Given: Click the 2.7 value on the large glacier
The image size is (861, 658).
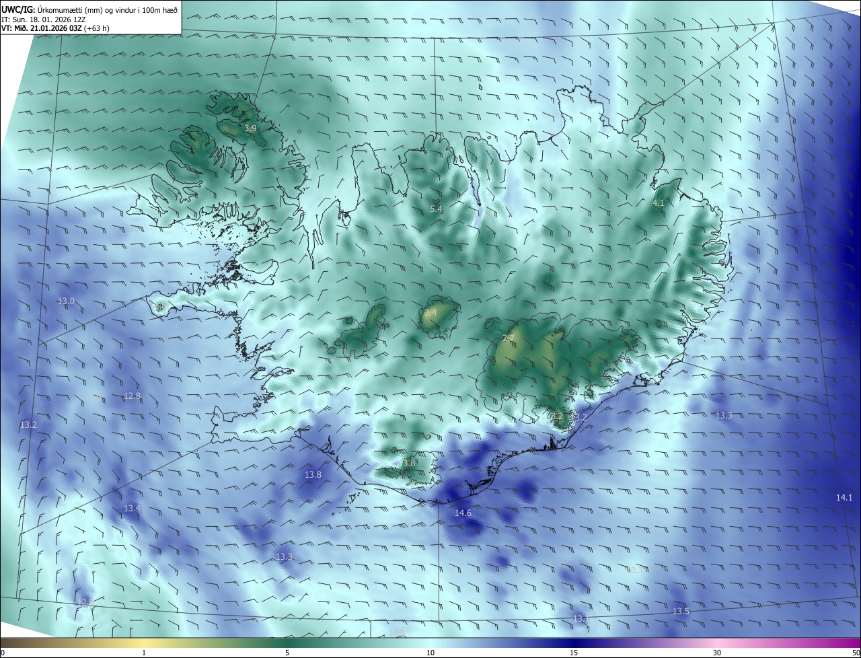Looking at the screenshot, I should click(x=509, y=338).
